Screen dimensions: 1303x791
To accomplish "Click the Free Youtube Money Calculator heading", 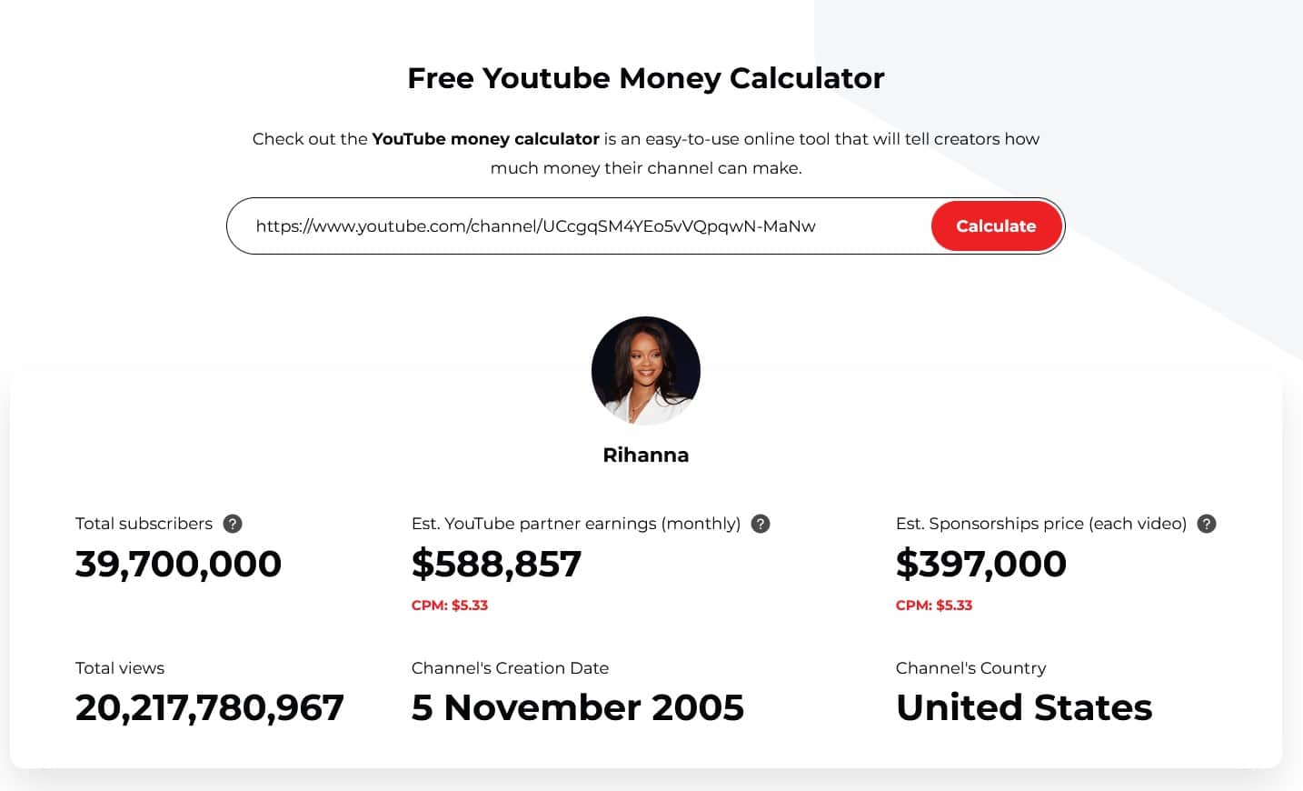I will tap(645, 78).
